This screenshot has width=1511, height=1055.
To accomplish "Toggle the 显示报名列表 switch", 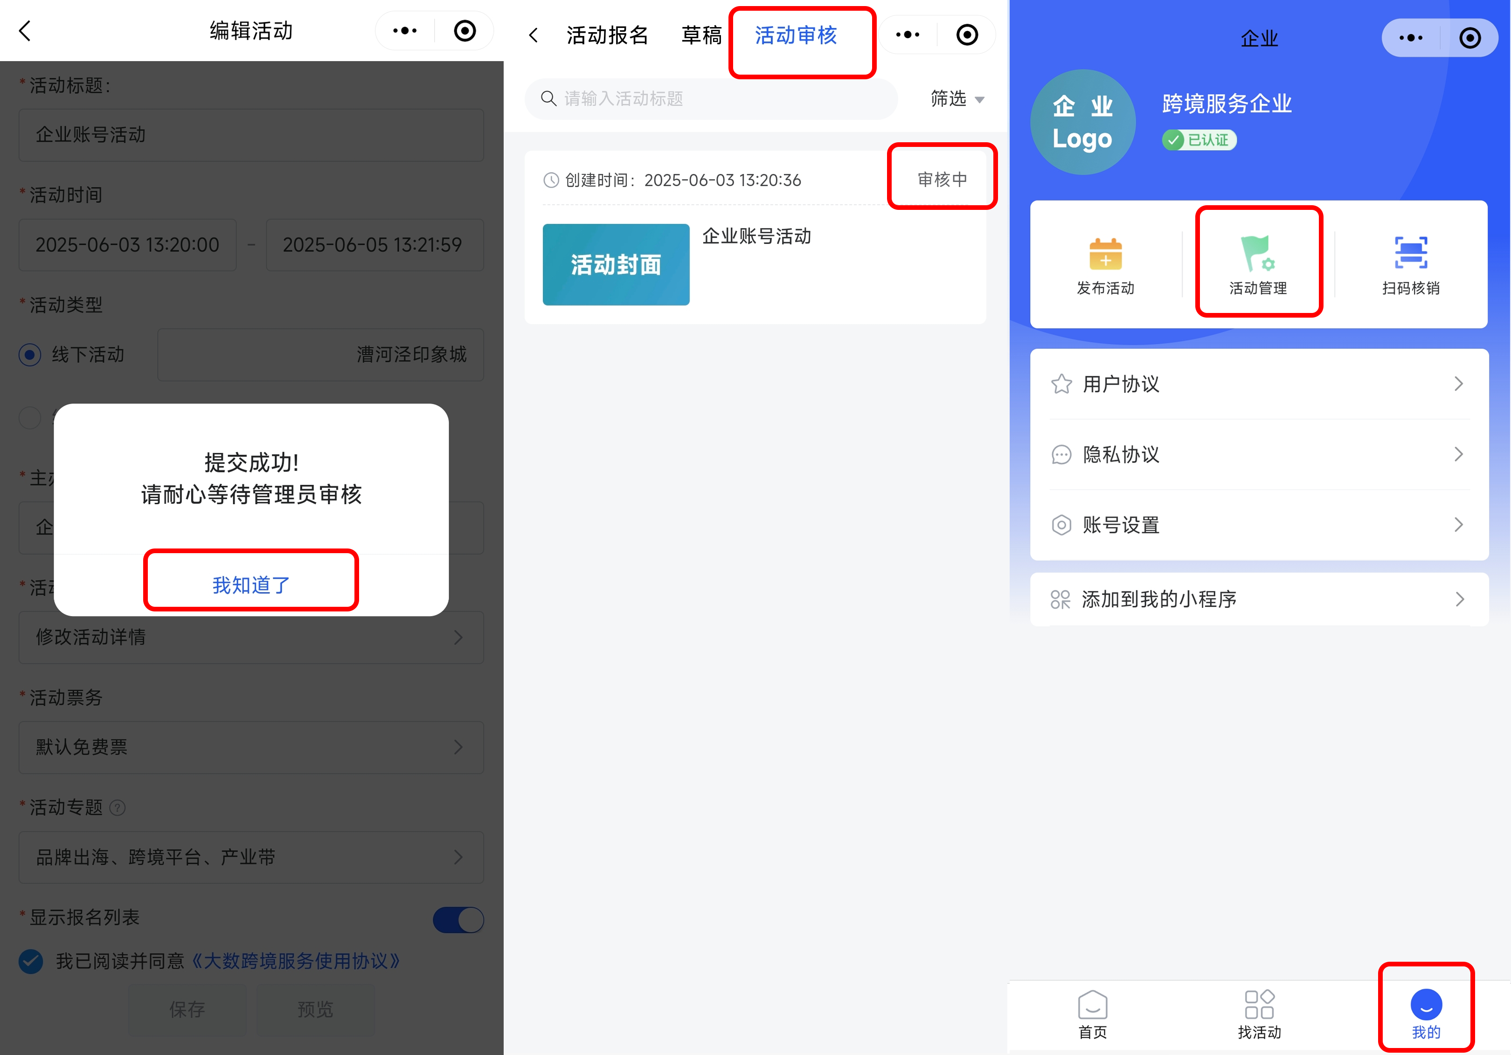I will [458, 919].
